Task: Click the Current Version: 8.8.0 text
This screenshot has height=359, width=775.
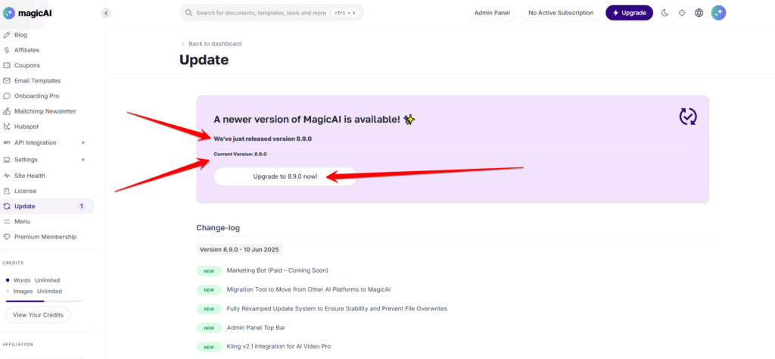Action: (240, 155)
